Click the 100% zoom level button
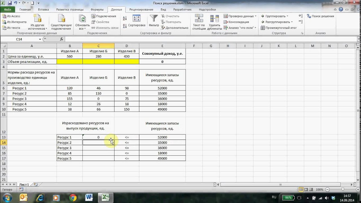 320,189
